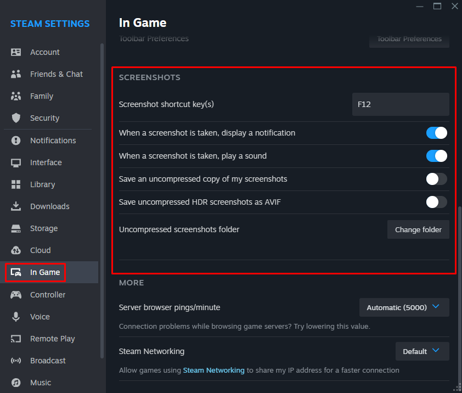Go to Storage settings label
This screenshot has height=393, width=462.
44,228
